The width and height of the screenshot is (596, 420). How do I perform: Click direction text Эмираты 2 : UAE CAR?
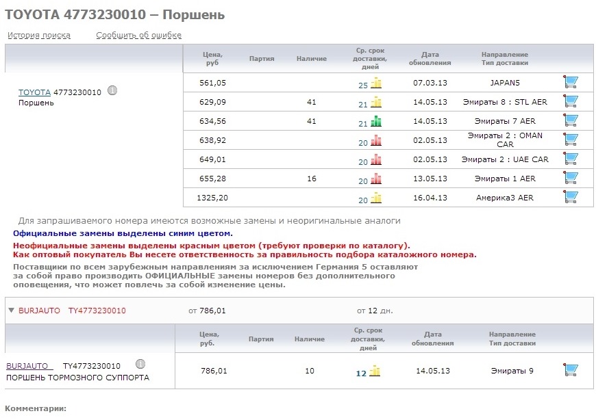point(505,159)
